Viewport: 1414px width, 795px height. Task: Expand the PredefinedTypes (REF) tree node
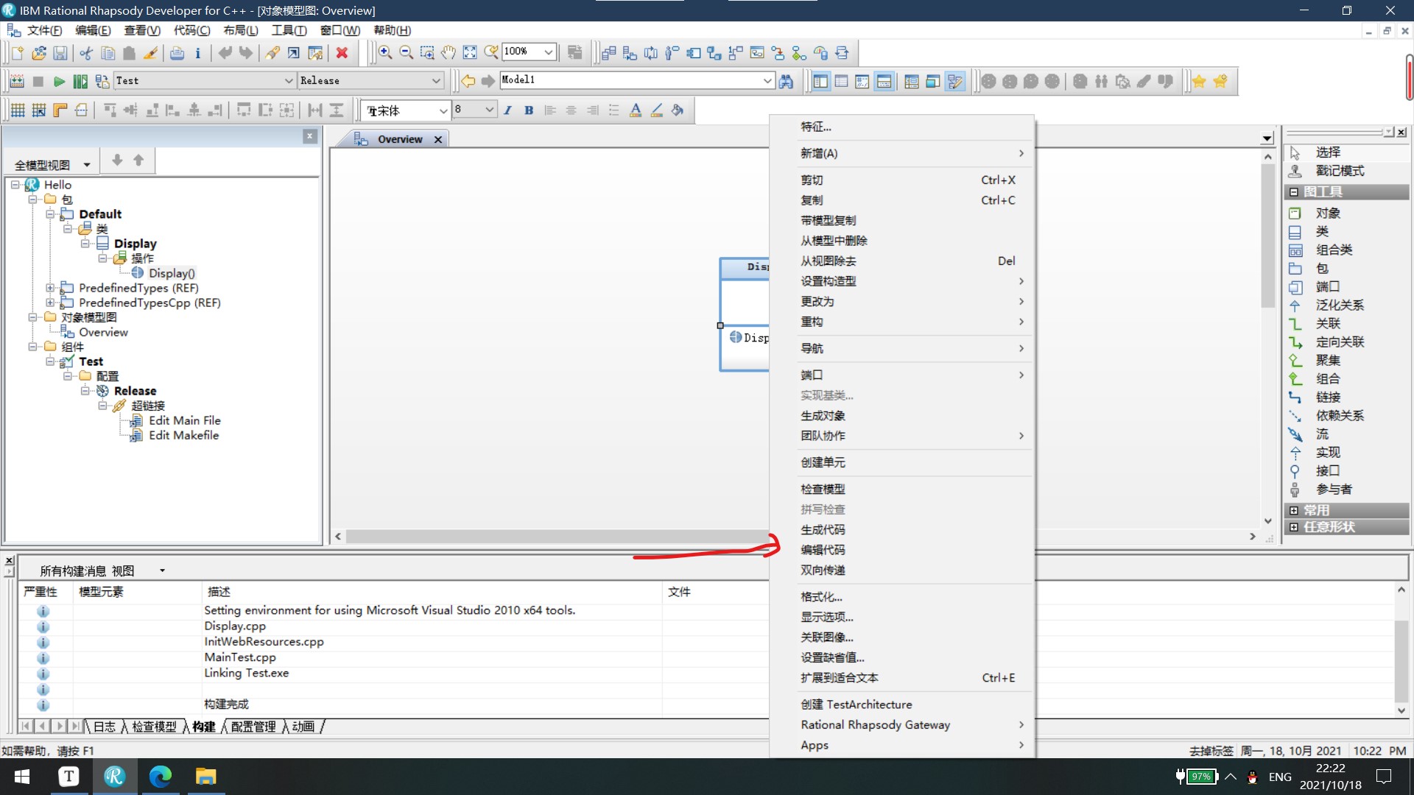coord(49,288)
